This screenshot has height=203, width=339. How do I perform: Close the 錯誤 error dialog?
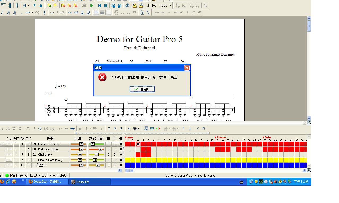187,68
